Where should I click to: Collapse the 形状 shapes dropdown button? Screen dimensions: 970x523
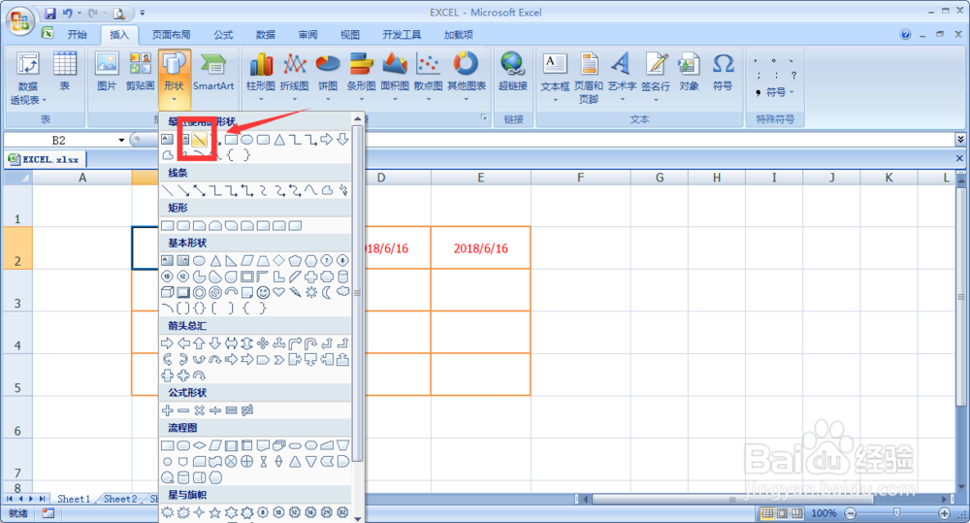[174, 78]
